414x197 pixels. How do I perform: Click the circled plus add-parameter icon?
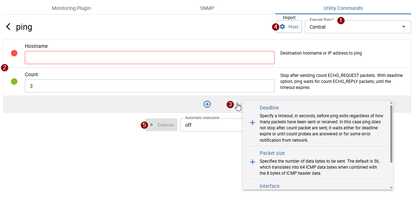pyautogui.click(x=207, y=104)
